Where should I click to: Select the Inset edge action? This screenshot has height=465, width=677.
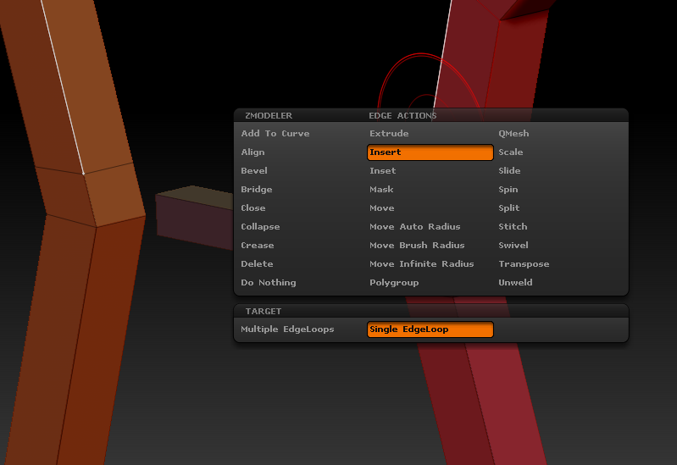382,170
